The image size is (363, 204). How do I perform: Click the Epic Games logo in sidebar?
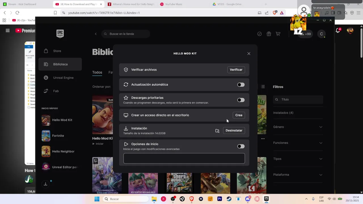tap(60, 34)
